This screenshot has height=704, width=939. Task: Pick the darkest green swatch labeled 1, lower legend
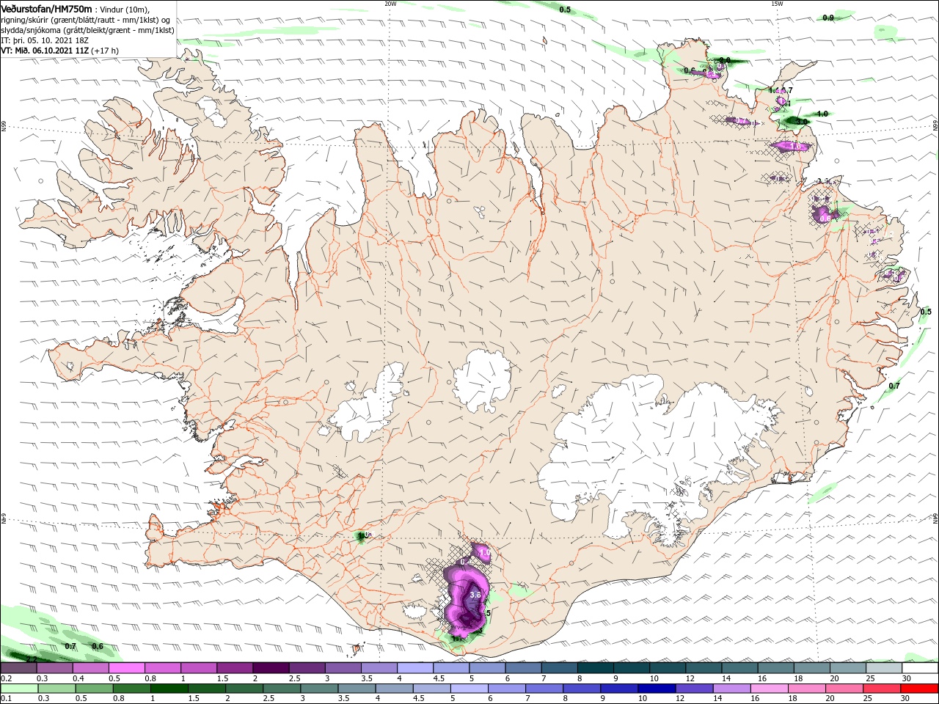169,688
